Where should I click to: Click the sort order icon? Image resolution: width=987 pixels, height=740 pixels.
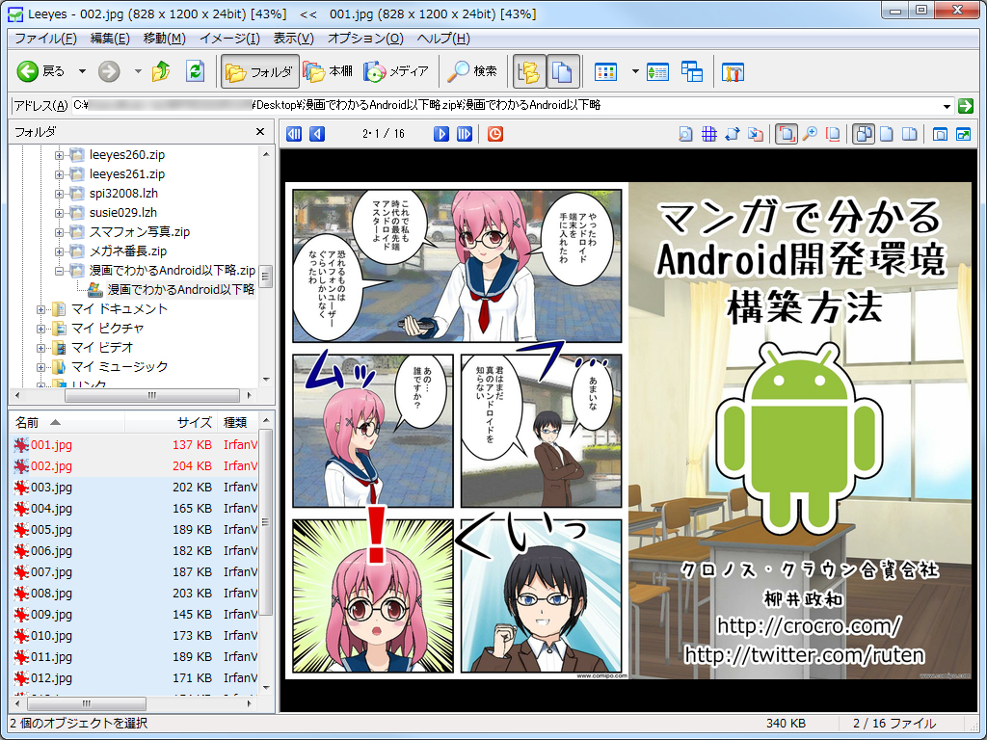(657, 71)
